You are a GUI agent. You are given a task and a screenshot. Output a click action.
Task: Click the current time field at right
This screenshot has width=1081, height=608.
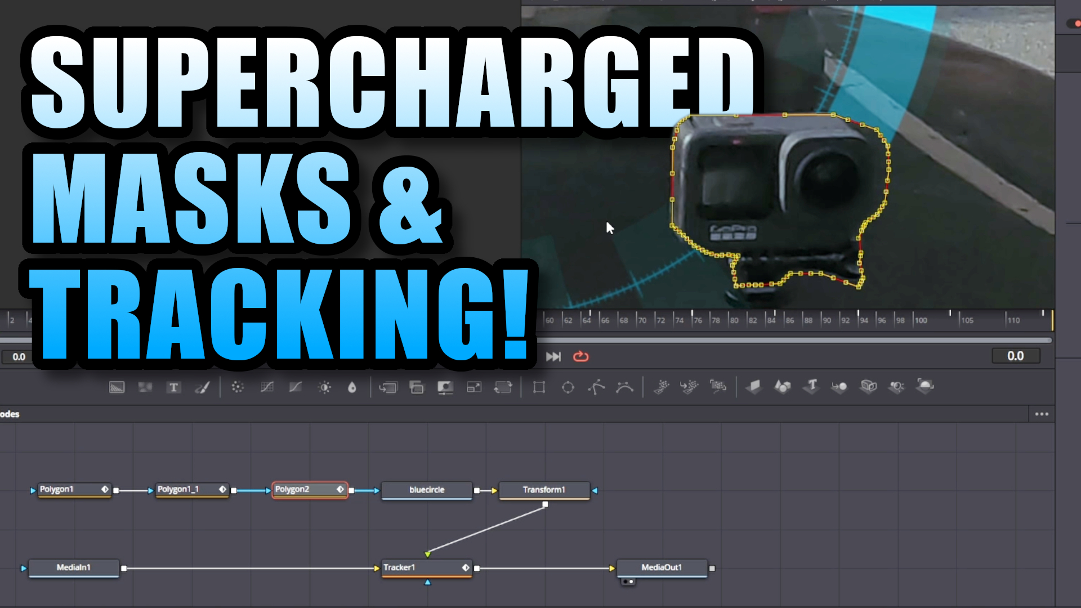(1015, 356)
